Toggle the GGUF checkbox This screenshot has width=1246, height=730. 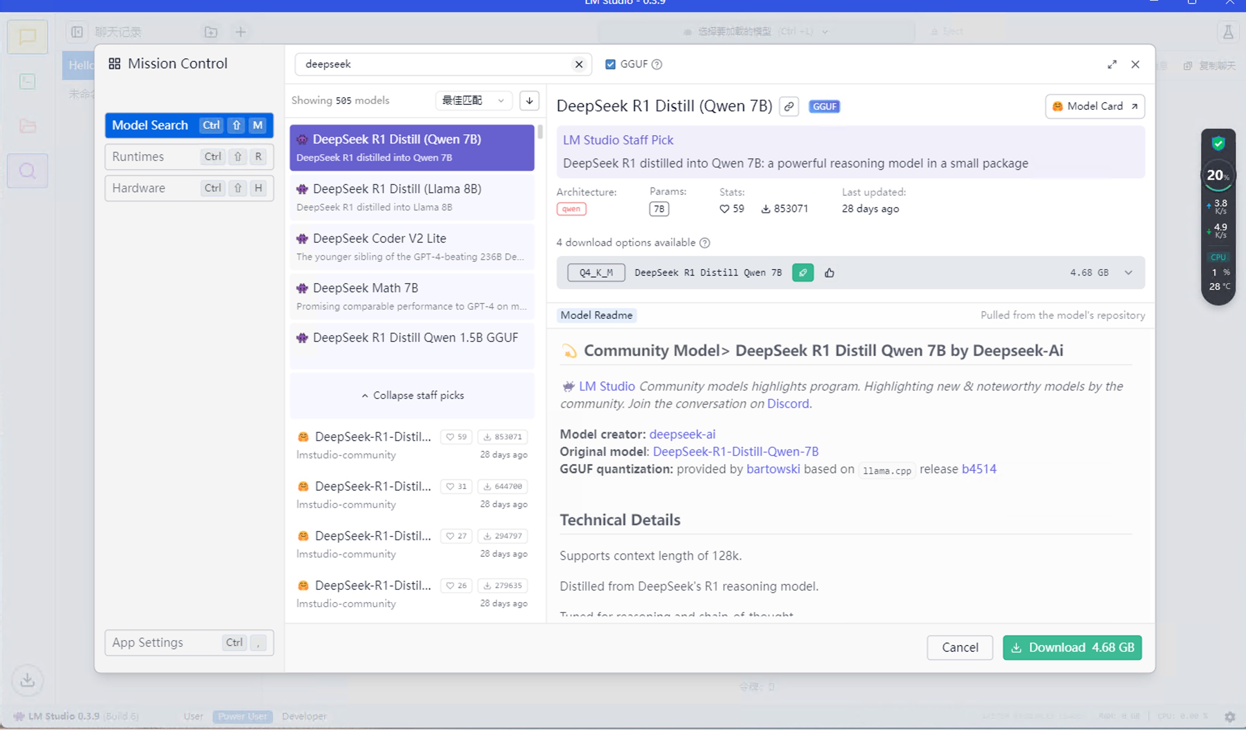point(610,64)
